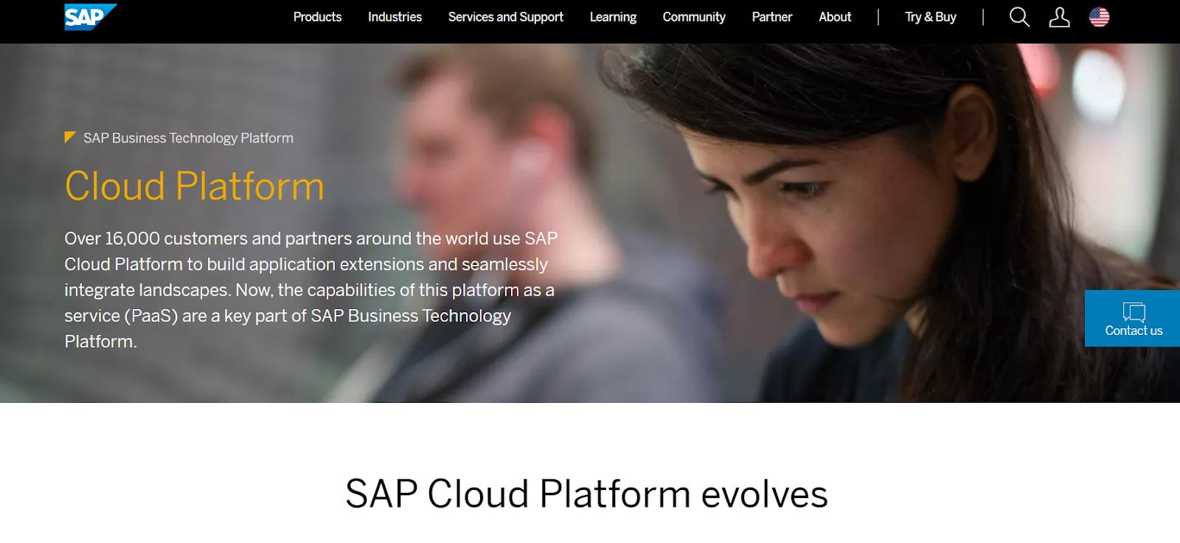Open the Industries menu
1180x543 pixels.
[395, 17]
